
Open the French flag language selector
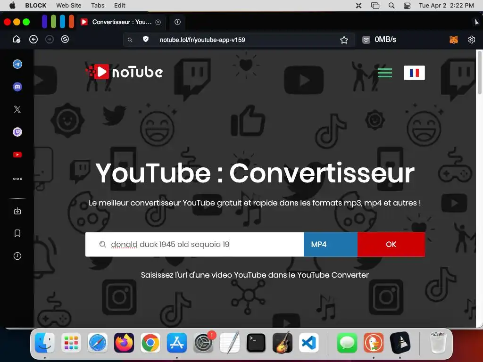point(414,73)
